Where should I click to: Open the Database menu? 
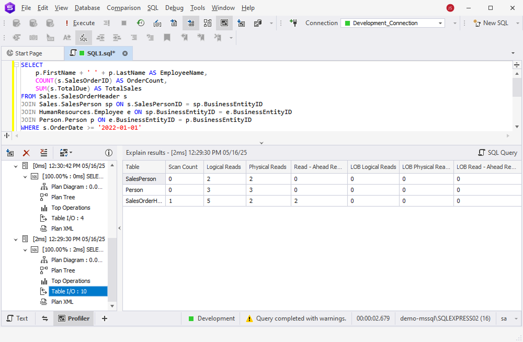point(87,8)
